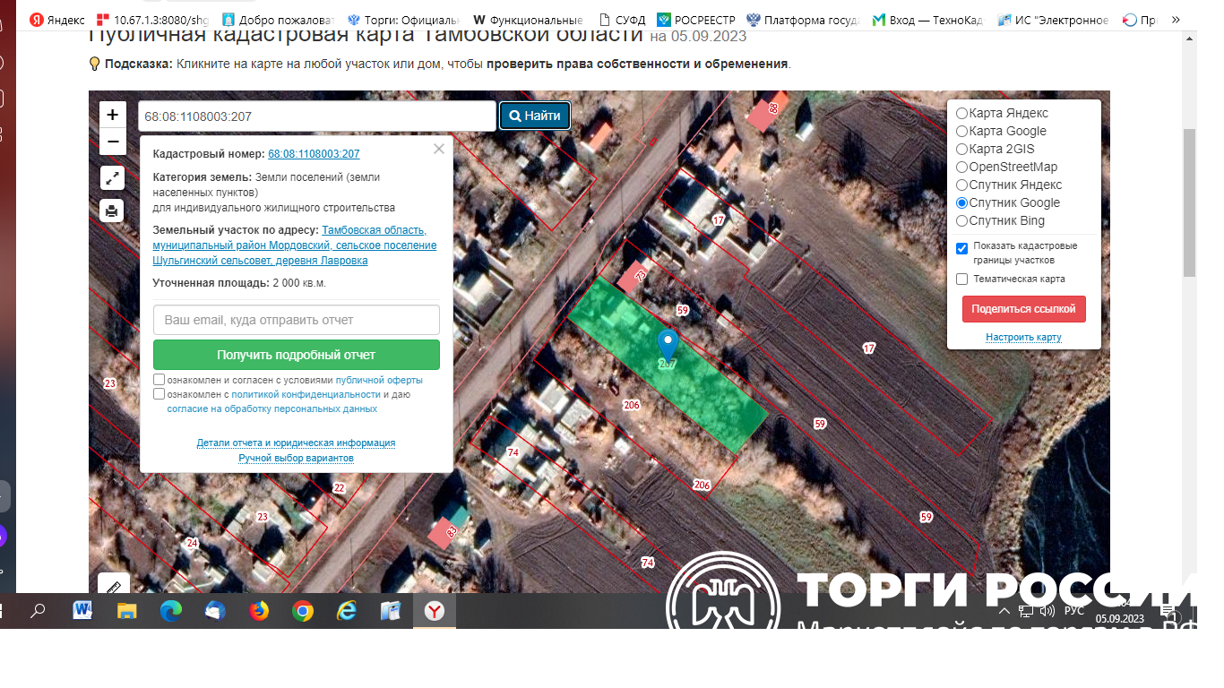Expand Детали отчета и юридическая информация
Image resolution: width=1224 pixels, height=688 pixels.
296,443
